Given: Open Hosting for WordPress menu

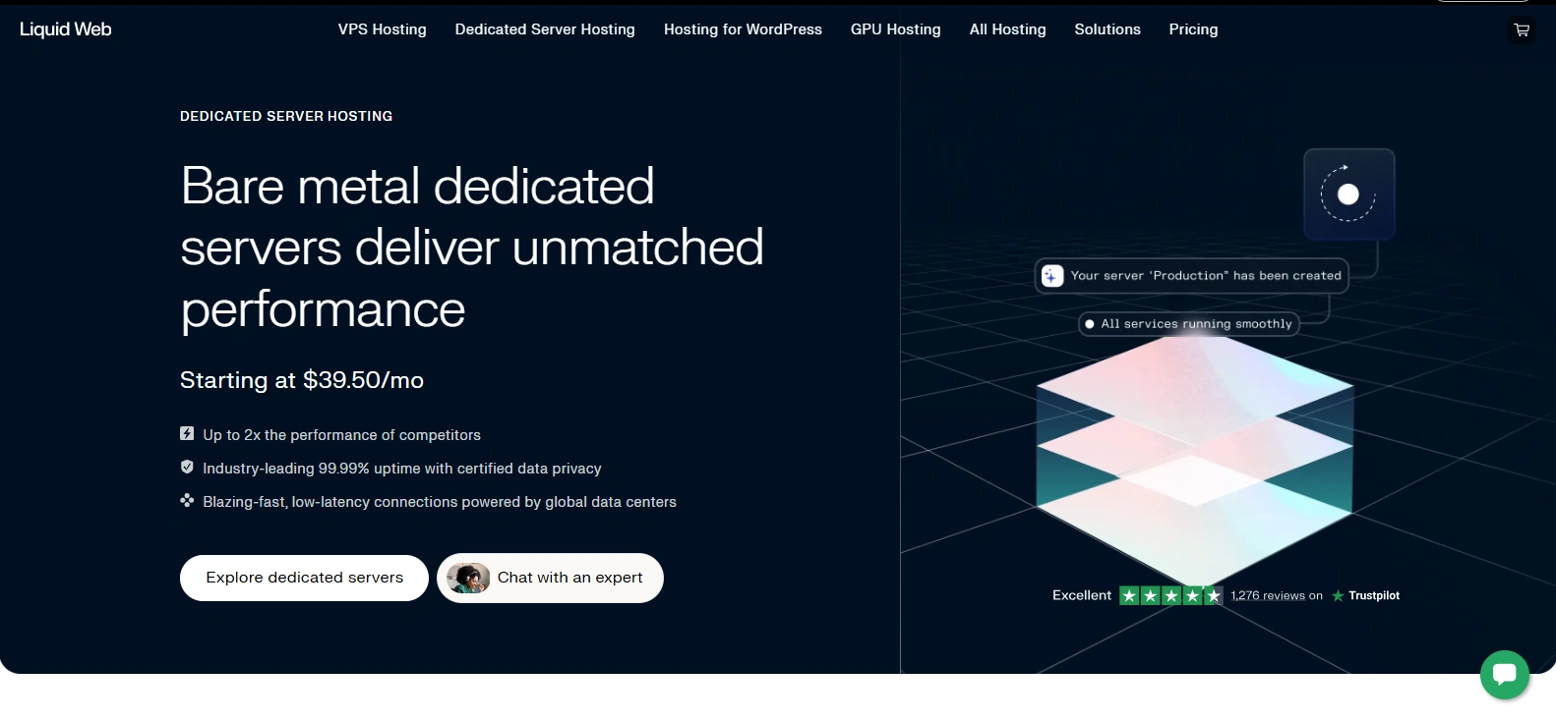Looking at the screenshot, I should [743, 29].
